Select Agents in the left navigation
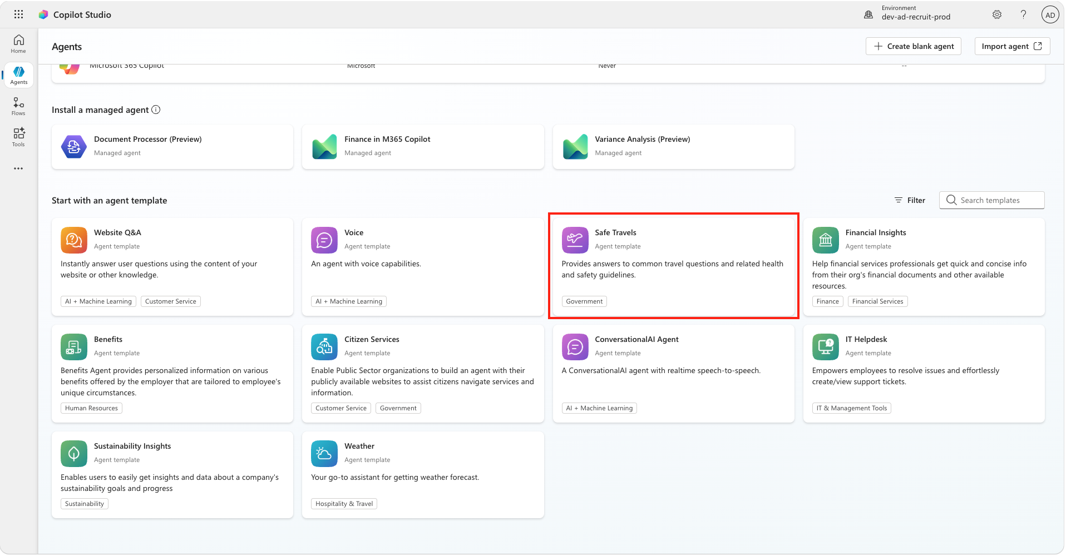This screenshot has width=1066, height=556. tap(18, 75)
